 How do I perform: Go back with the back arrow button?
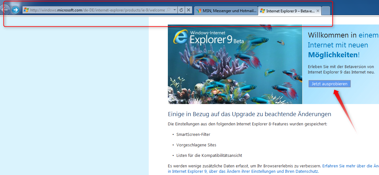[5, 10]
